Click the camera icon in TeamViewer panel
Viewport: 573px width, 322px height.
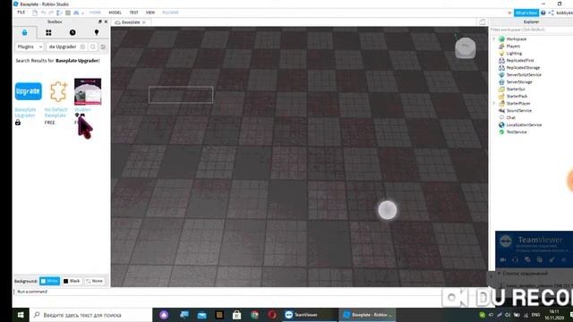[x=503, y=259]
